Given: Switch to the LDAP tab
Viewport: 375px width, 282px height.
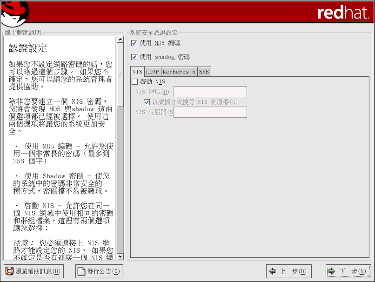Looking at the screenshot, I should [152, 72].
